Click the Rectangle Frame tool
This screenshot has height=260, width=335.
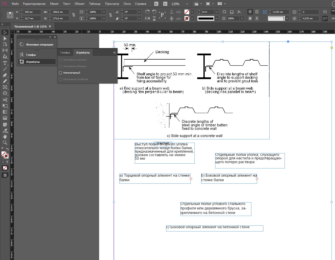click(5, 87)
